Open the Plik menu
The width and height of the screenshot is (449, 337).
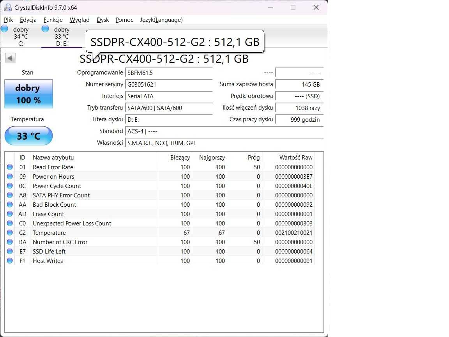[x=8, y=20]
